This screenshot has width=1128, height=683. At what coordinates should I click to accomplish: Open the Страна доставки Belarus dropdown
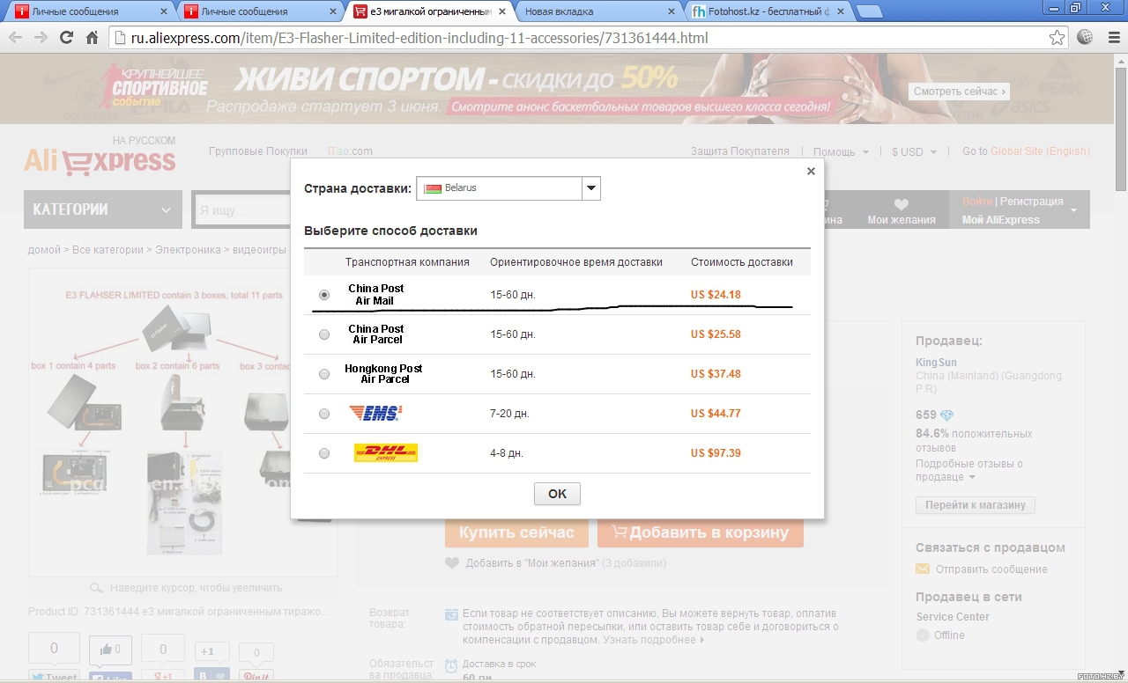point(508,188)
